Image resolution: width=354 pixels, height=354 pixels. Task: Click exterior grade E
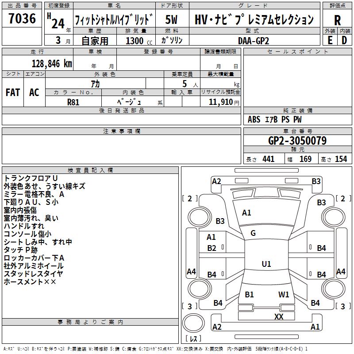330,40
